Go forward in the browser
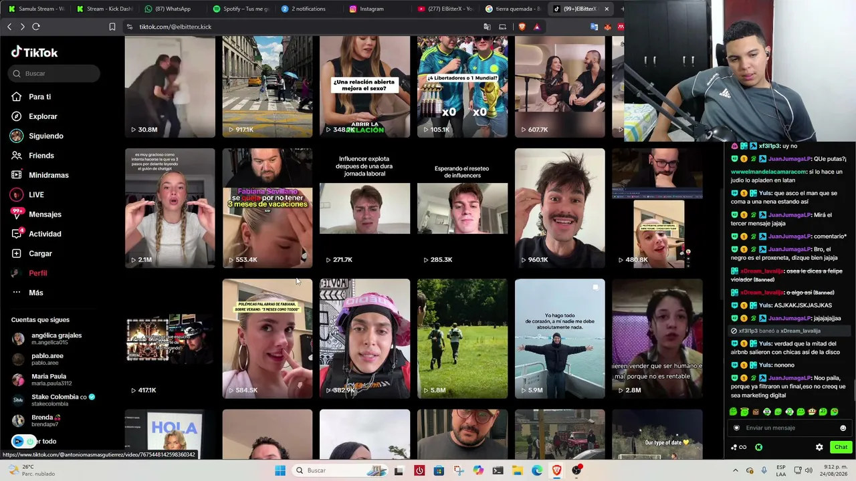This screenshot has width=856, height=481. [22, 27]
